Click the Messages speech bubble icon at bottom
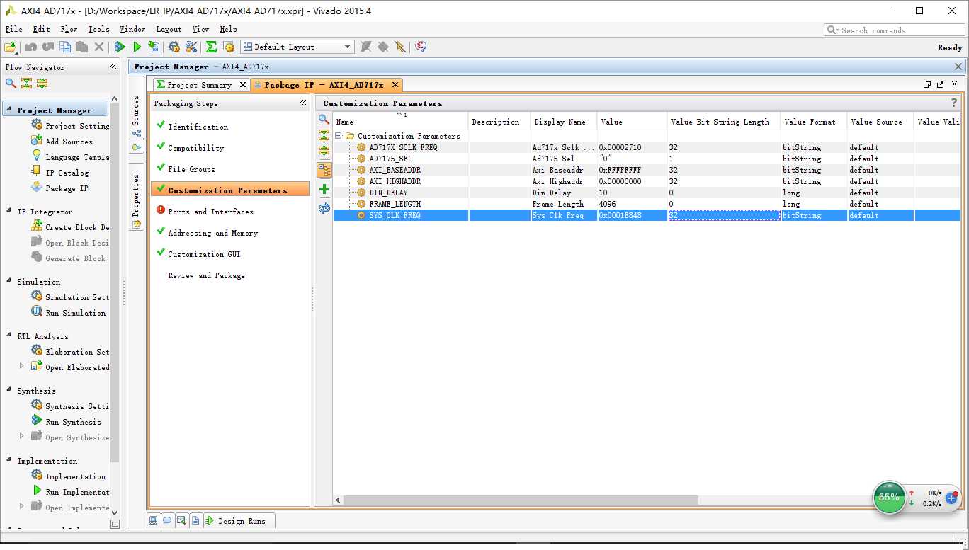This screenshot has height=550, width=969. (167, 520)
